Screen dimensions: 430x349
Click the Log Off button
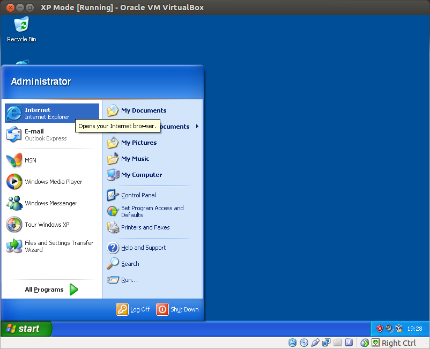click(x=133, y=309)
